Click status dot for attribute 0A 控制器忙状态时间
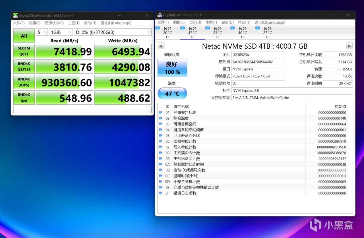The height and width of the screenshot is (238, 364). click(x=160, y=164)
